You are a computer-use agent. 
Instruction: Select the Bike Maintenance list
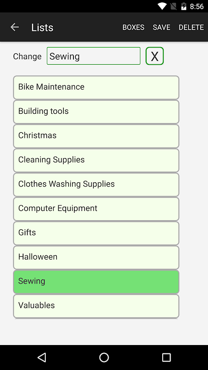96,87
